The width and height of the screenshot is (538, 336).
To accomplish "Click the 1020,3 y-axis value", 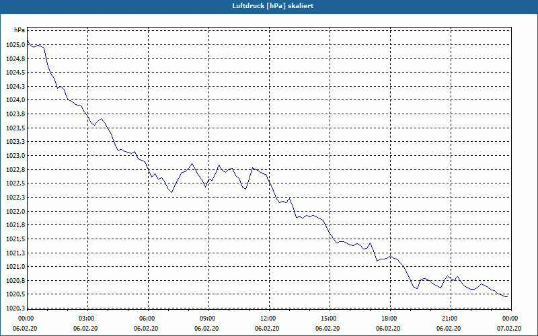I will 15,308.
